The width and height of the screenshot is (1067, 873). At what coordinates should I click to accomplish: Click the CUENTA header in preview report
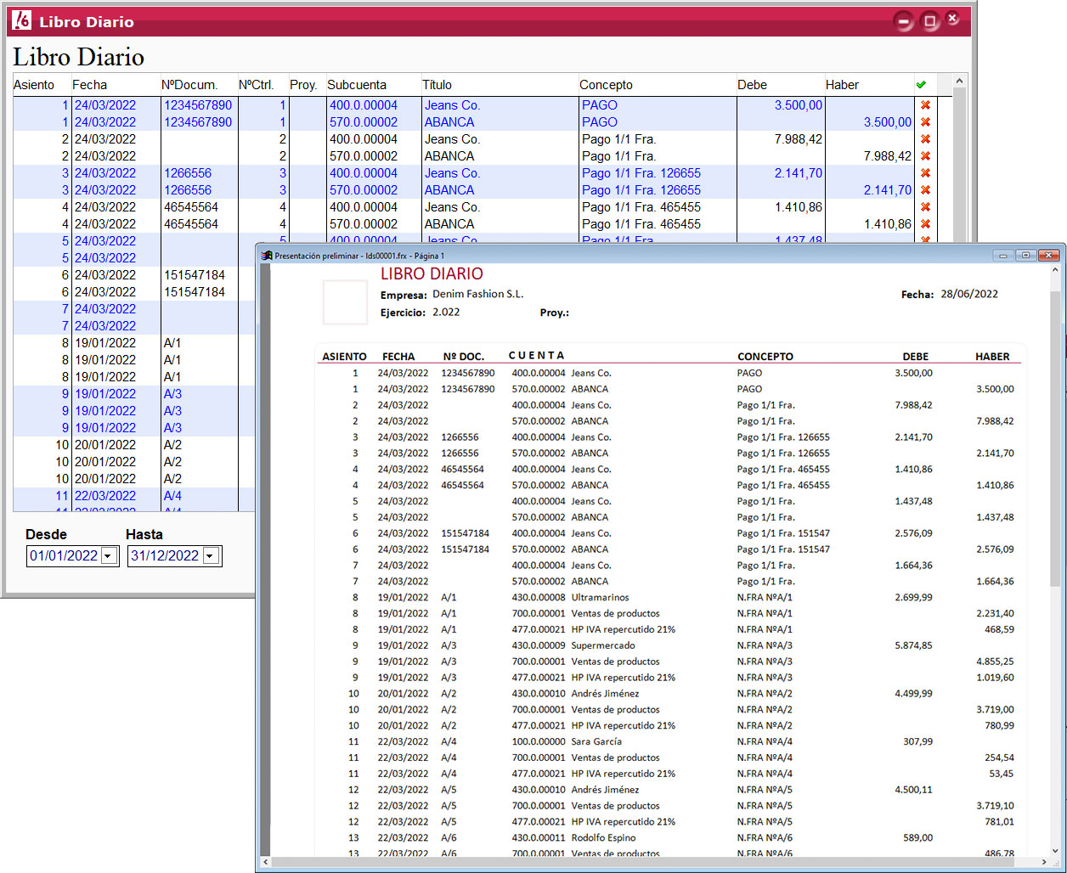click(x=536, y=356)
